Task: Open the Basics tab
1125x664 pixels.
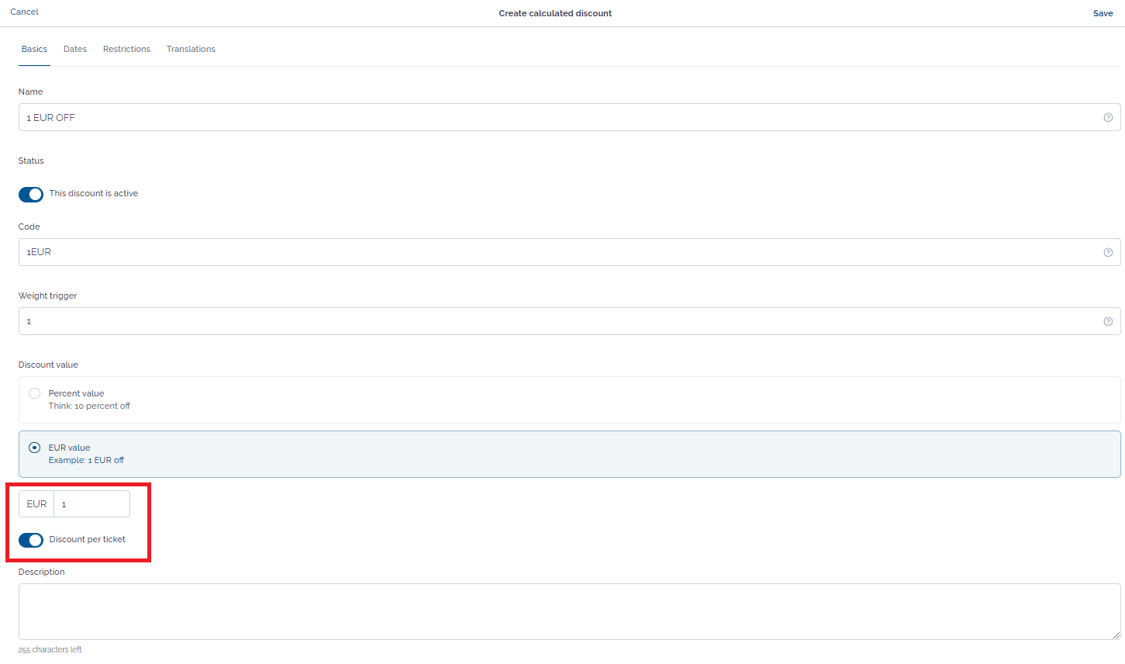Action: coord(34,49)
